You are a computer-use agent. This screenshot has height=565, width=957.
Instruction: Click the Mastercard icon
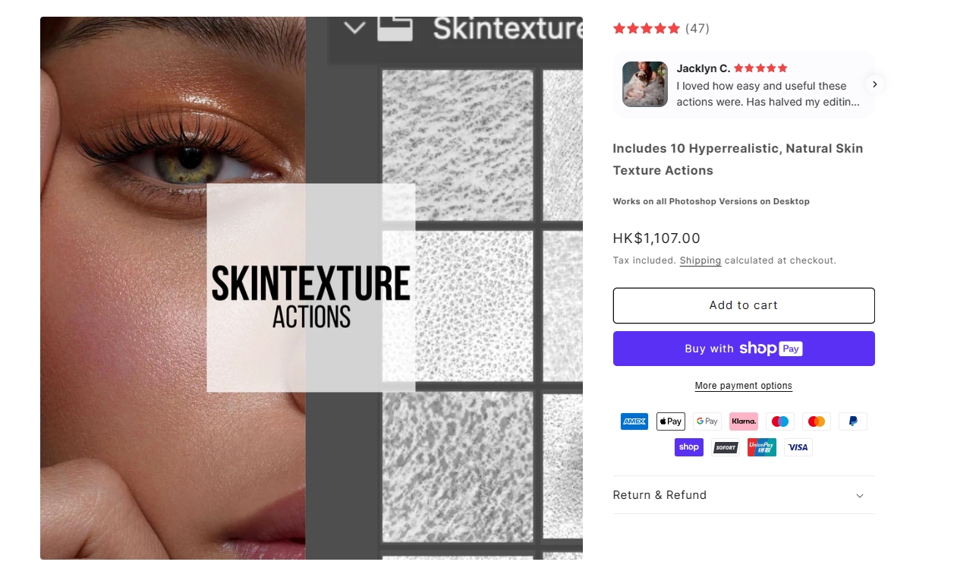point(817,421)
